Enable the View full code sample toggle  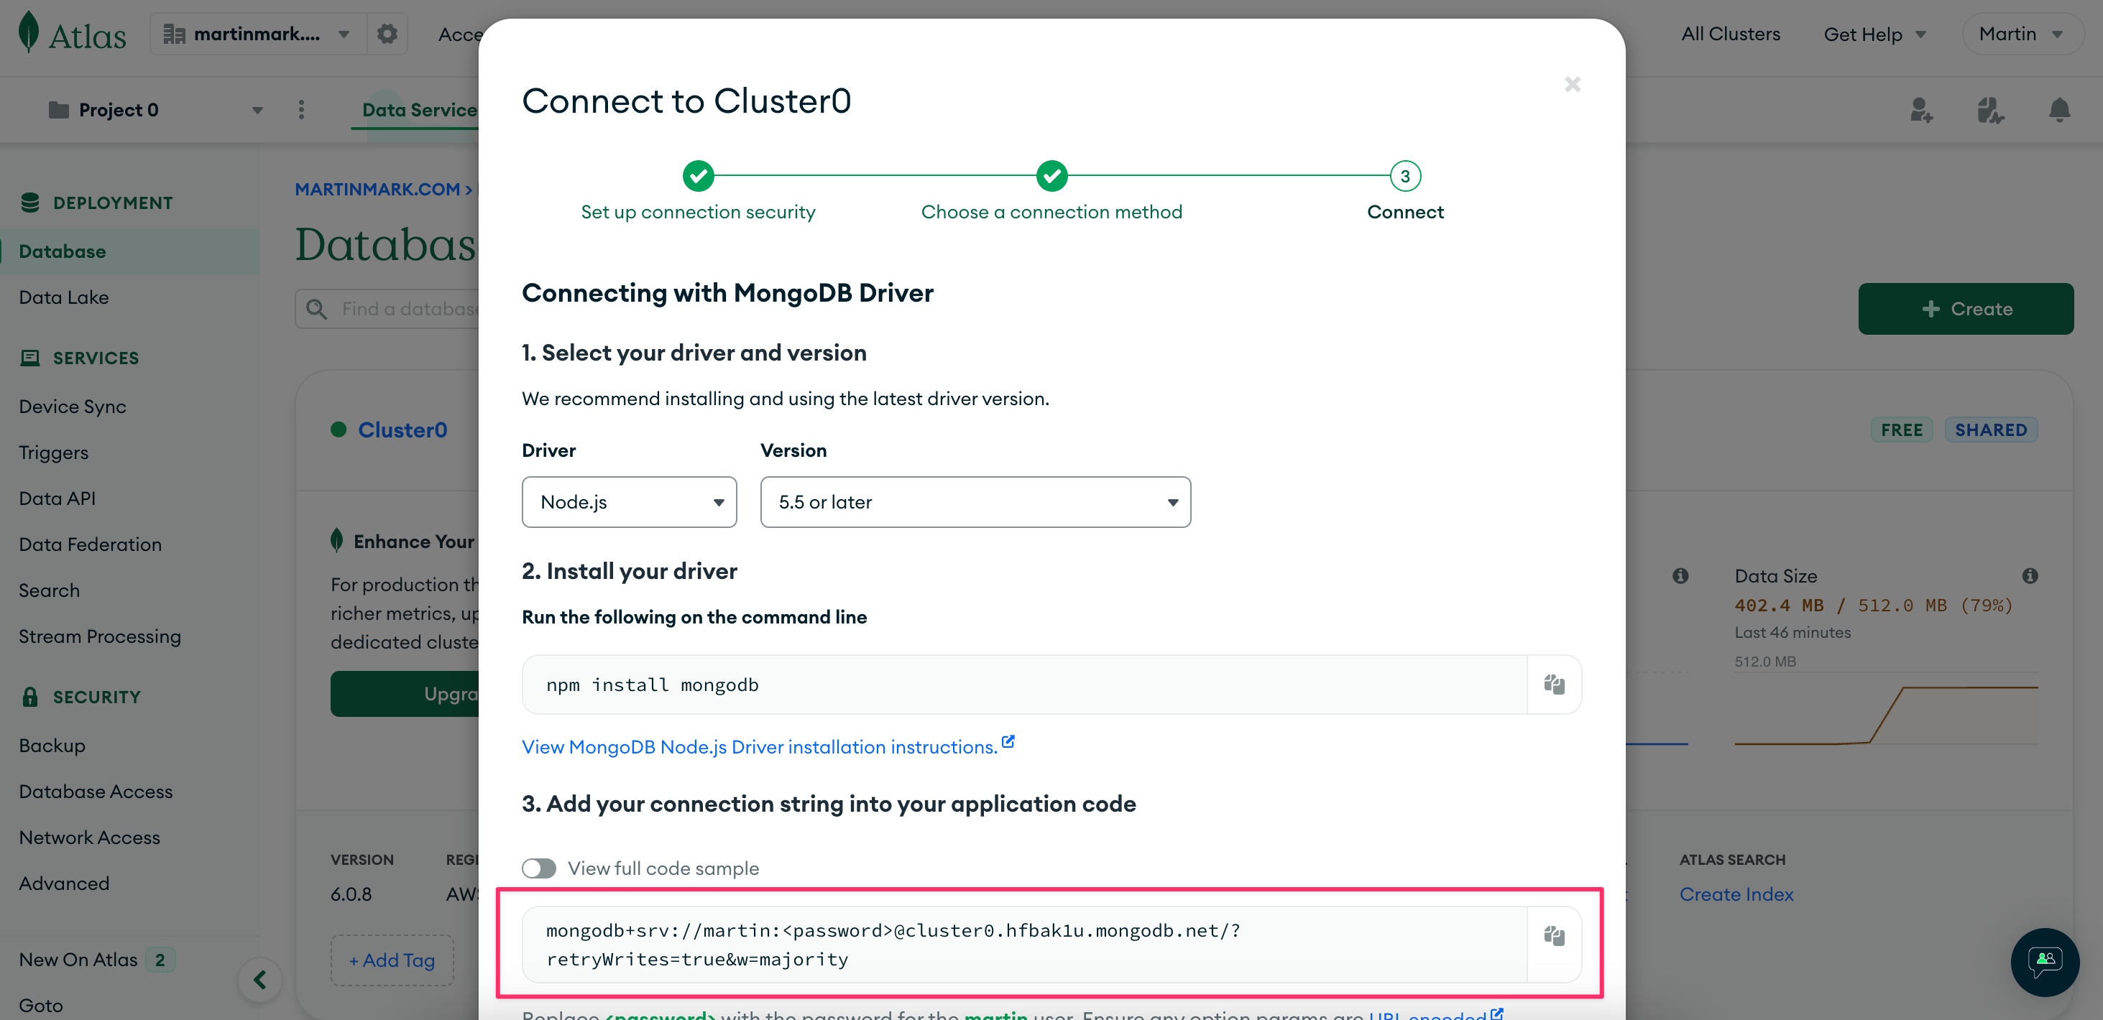[x=538, y=867]
